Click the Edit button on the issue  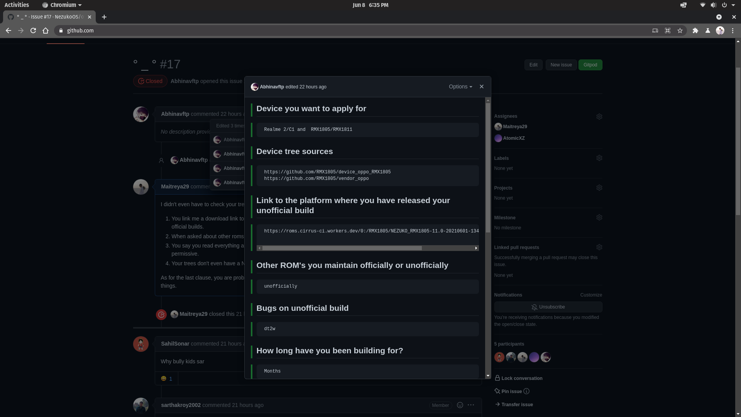(533, 64)
